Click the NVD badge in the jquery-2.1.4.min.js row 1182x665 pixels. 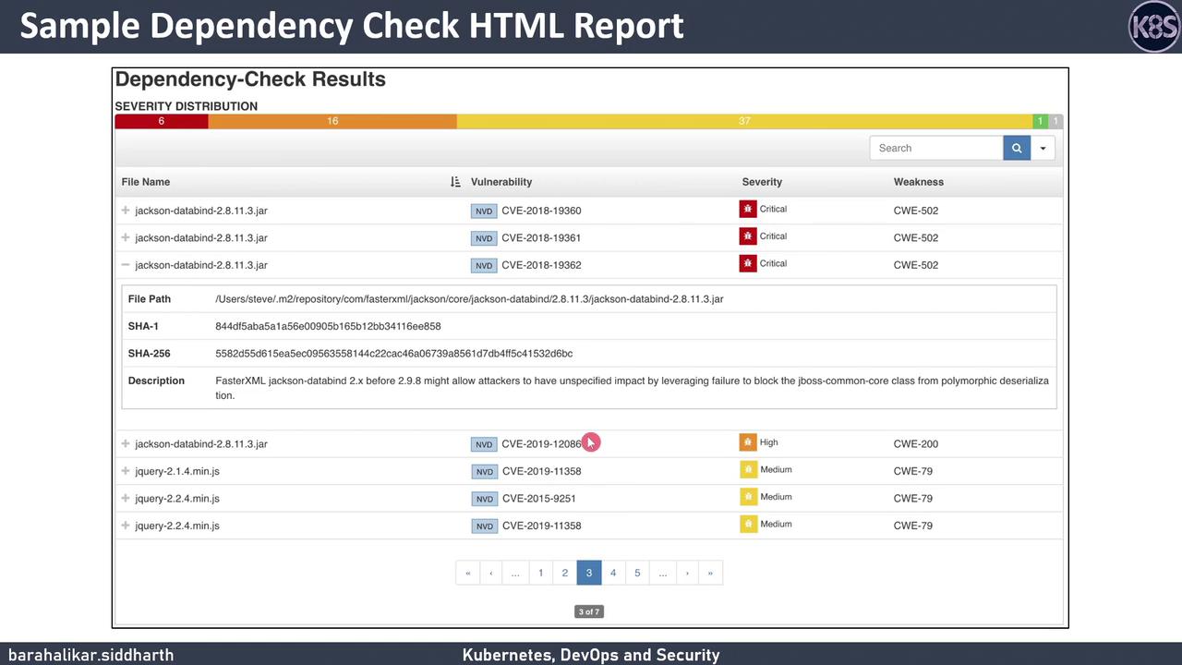tap(484, 472)
